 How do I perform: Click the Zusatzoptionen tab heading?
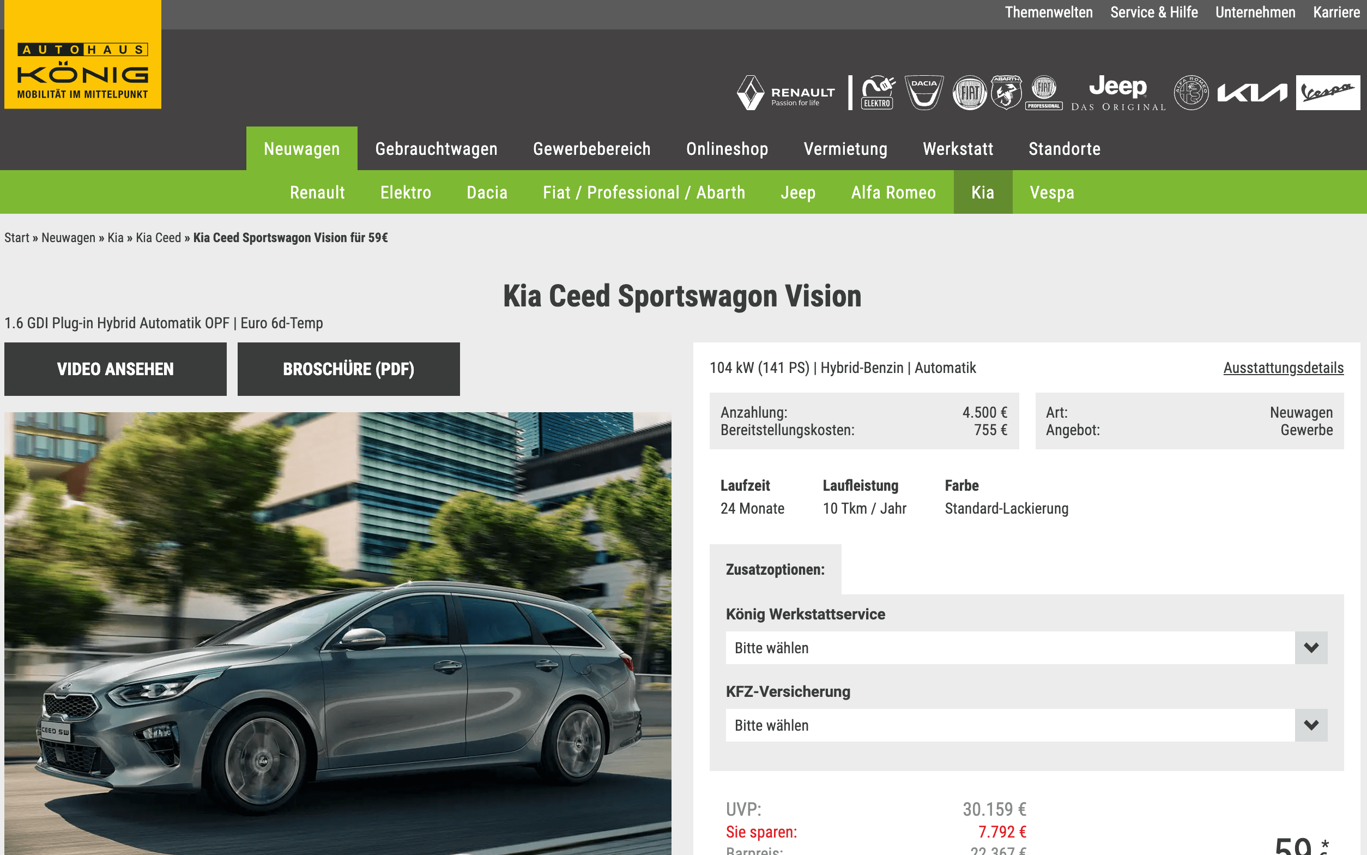click(x=775, y=569)
